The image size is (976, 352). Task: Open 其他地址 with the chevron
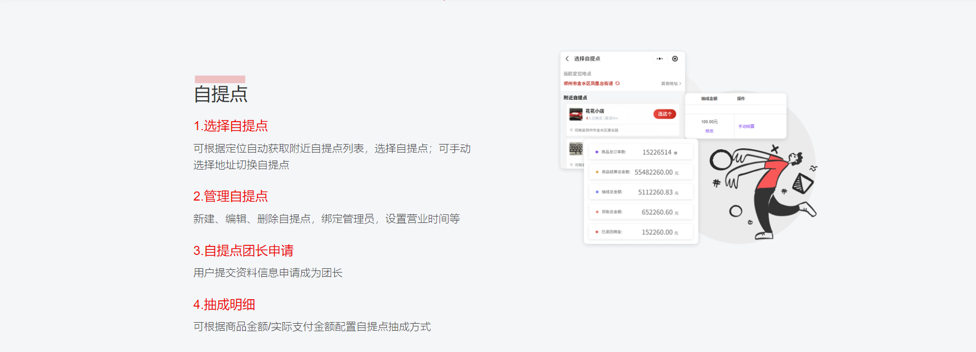(x=671, y=84)
